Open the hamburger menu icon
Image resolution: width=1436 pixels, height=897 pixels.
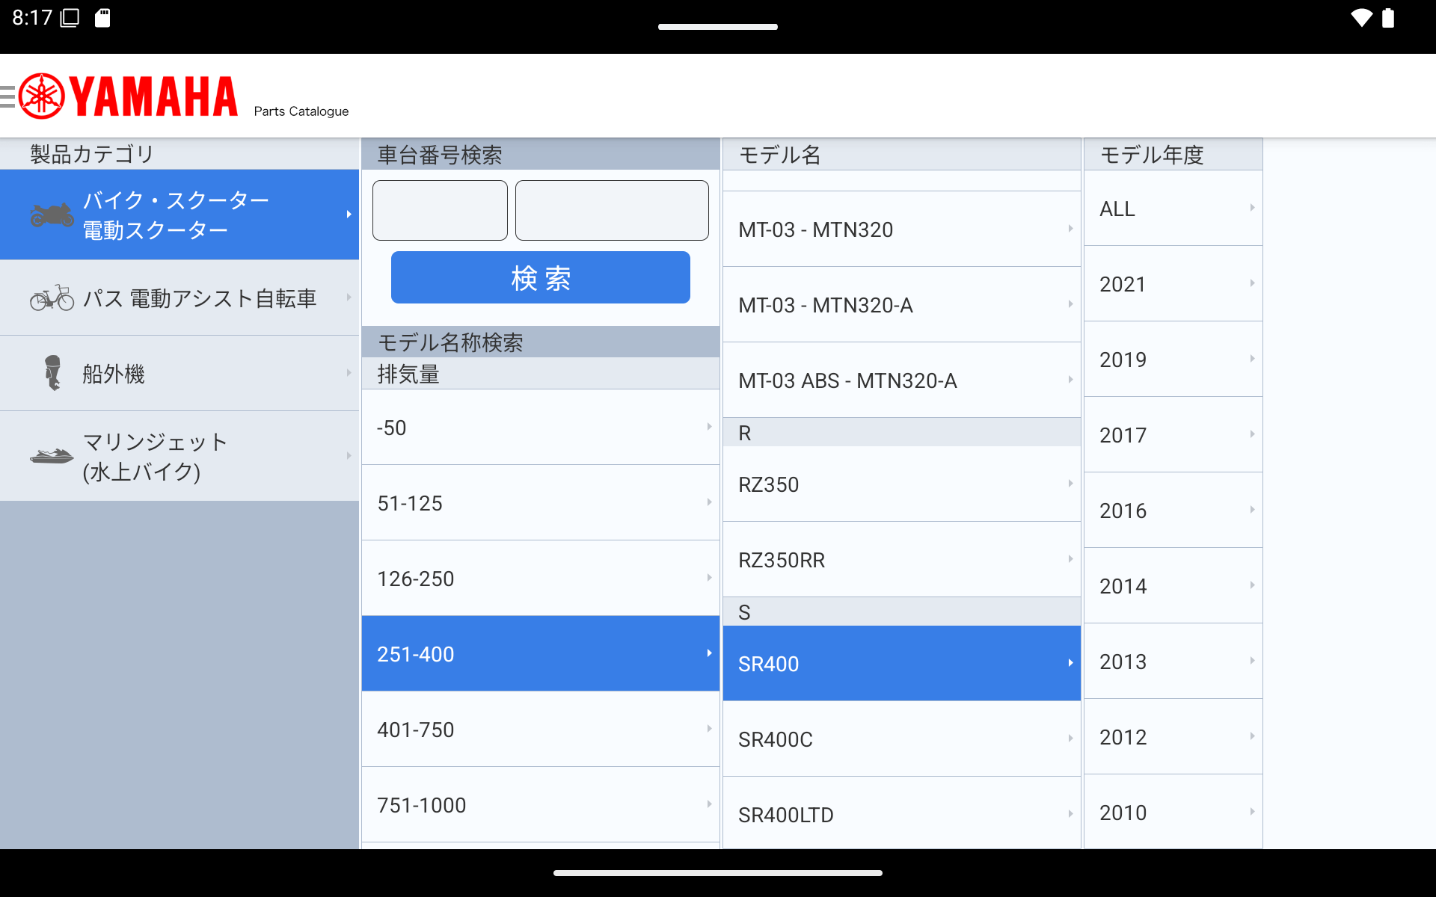tap(7, 96)
